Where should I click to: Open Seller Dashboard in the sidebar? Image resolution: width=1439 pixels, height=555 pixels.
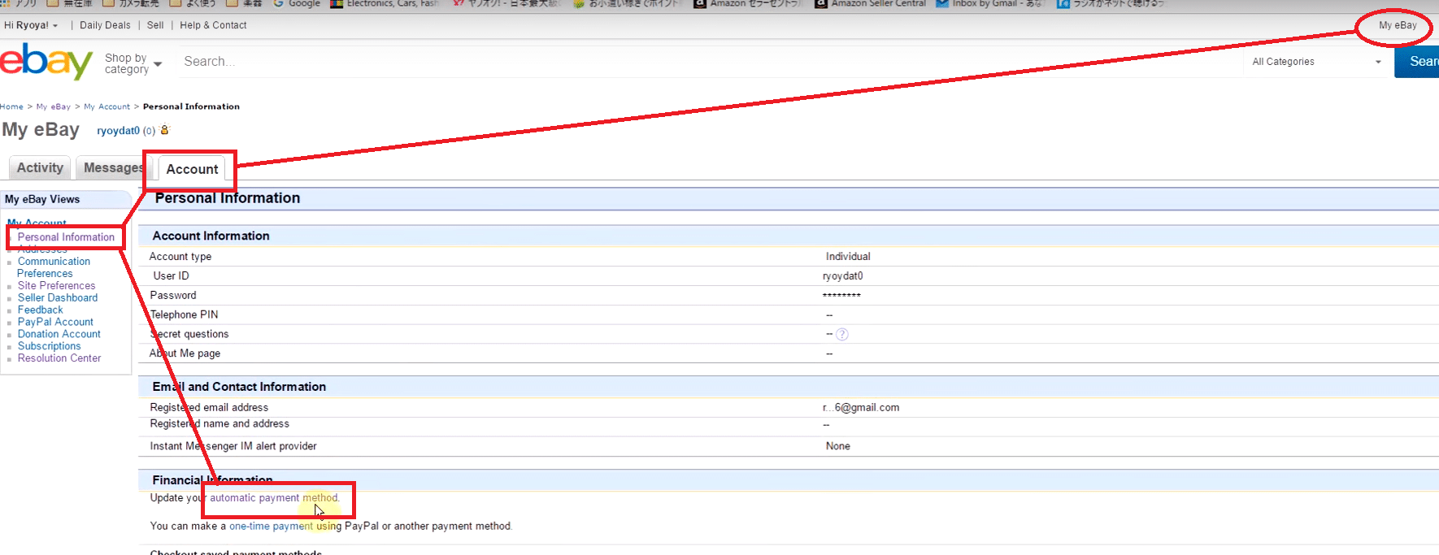tap(58, 297)
